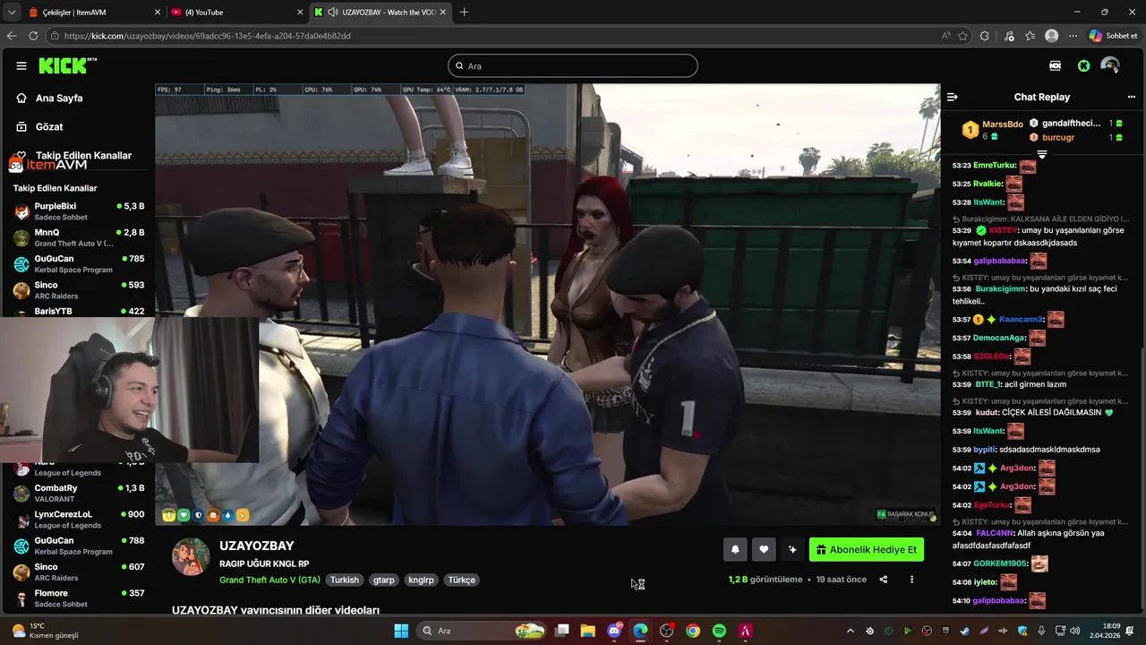Share the video via share icon
The width and height of the screenshot is (1146, 645).
(884, 580)
